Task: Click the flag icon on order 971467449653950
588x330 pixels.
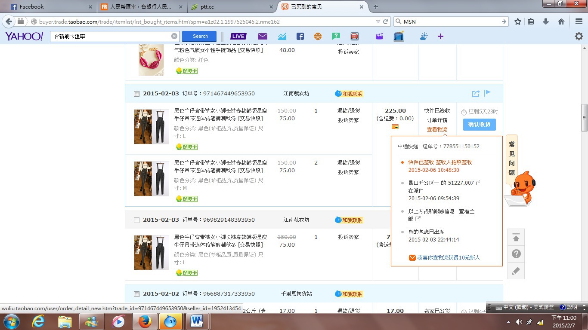Action: (x=487, y=93)
